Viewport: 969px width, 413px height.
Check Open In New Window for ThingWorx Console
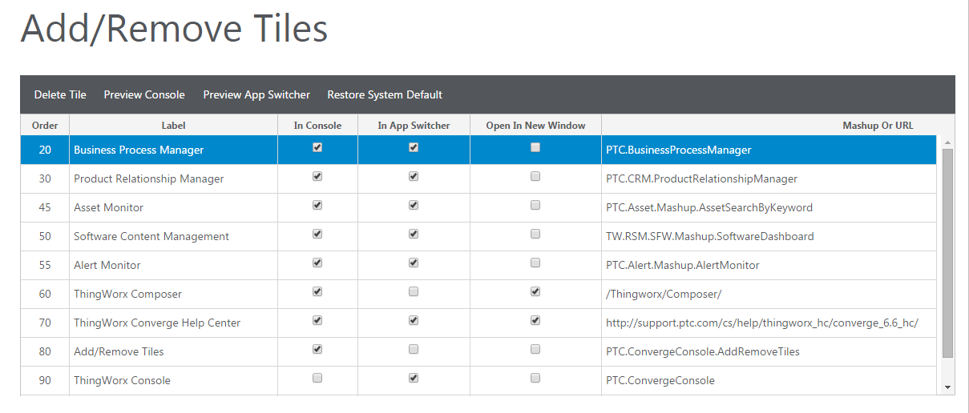tap(535, 378)
